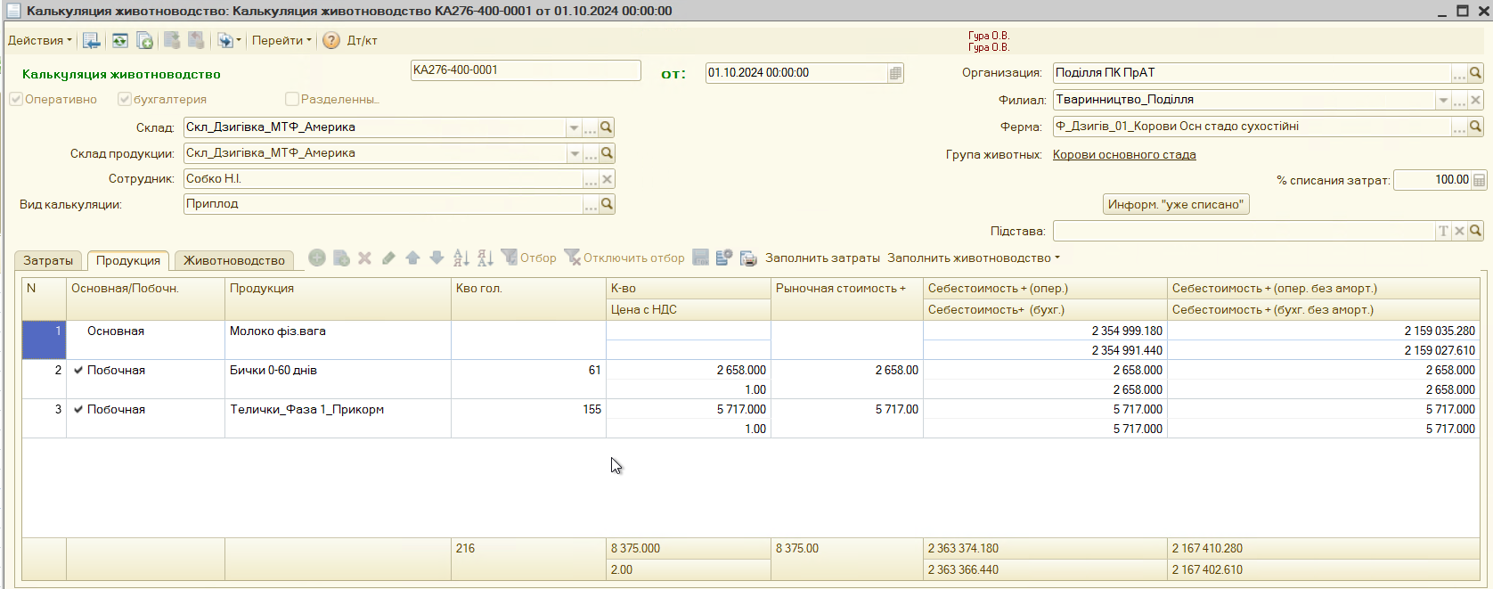This screenshot has width=1493, height=589.
Task: Toggle the Оперативно checkbox
Action: click(x=16, y=99)
